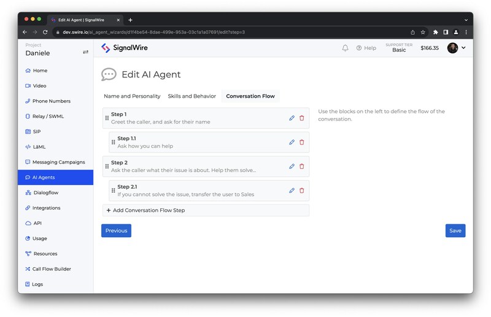Click the Help link in the header
The height and width of the screenshot is (317, 491).
[366, 48]
